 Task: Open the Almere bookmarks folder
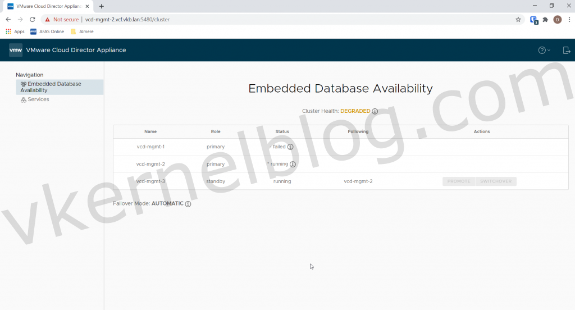(82, 31)
